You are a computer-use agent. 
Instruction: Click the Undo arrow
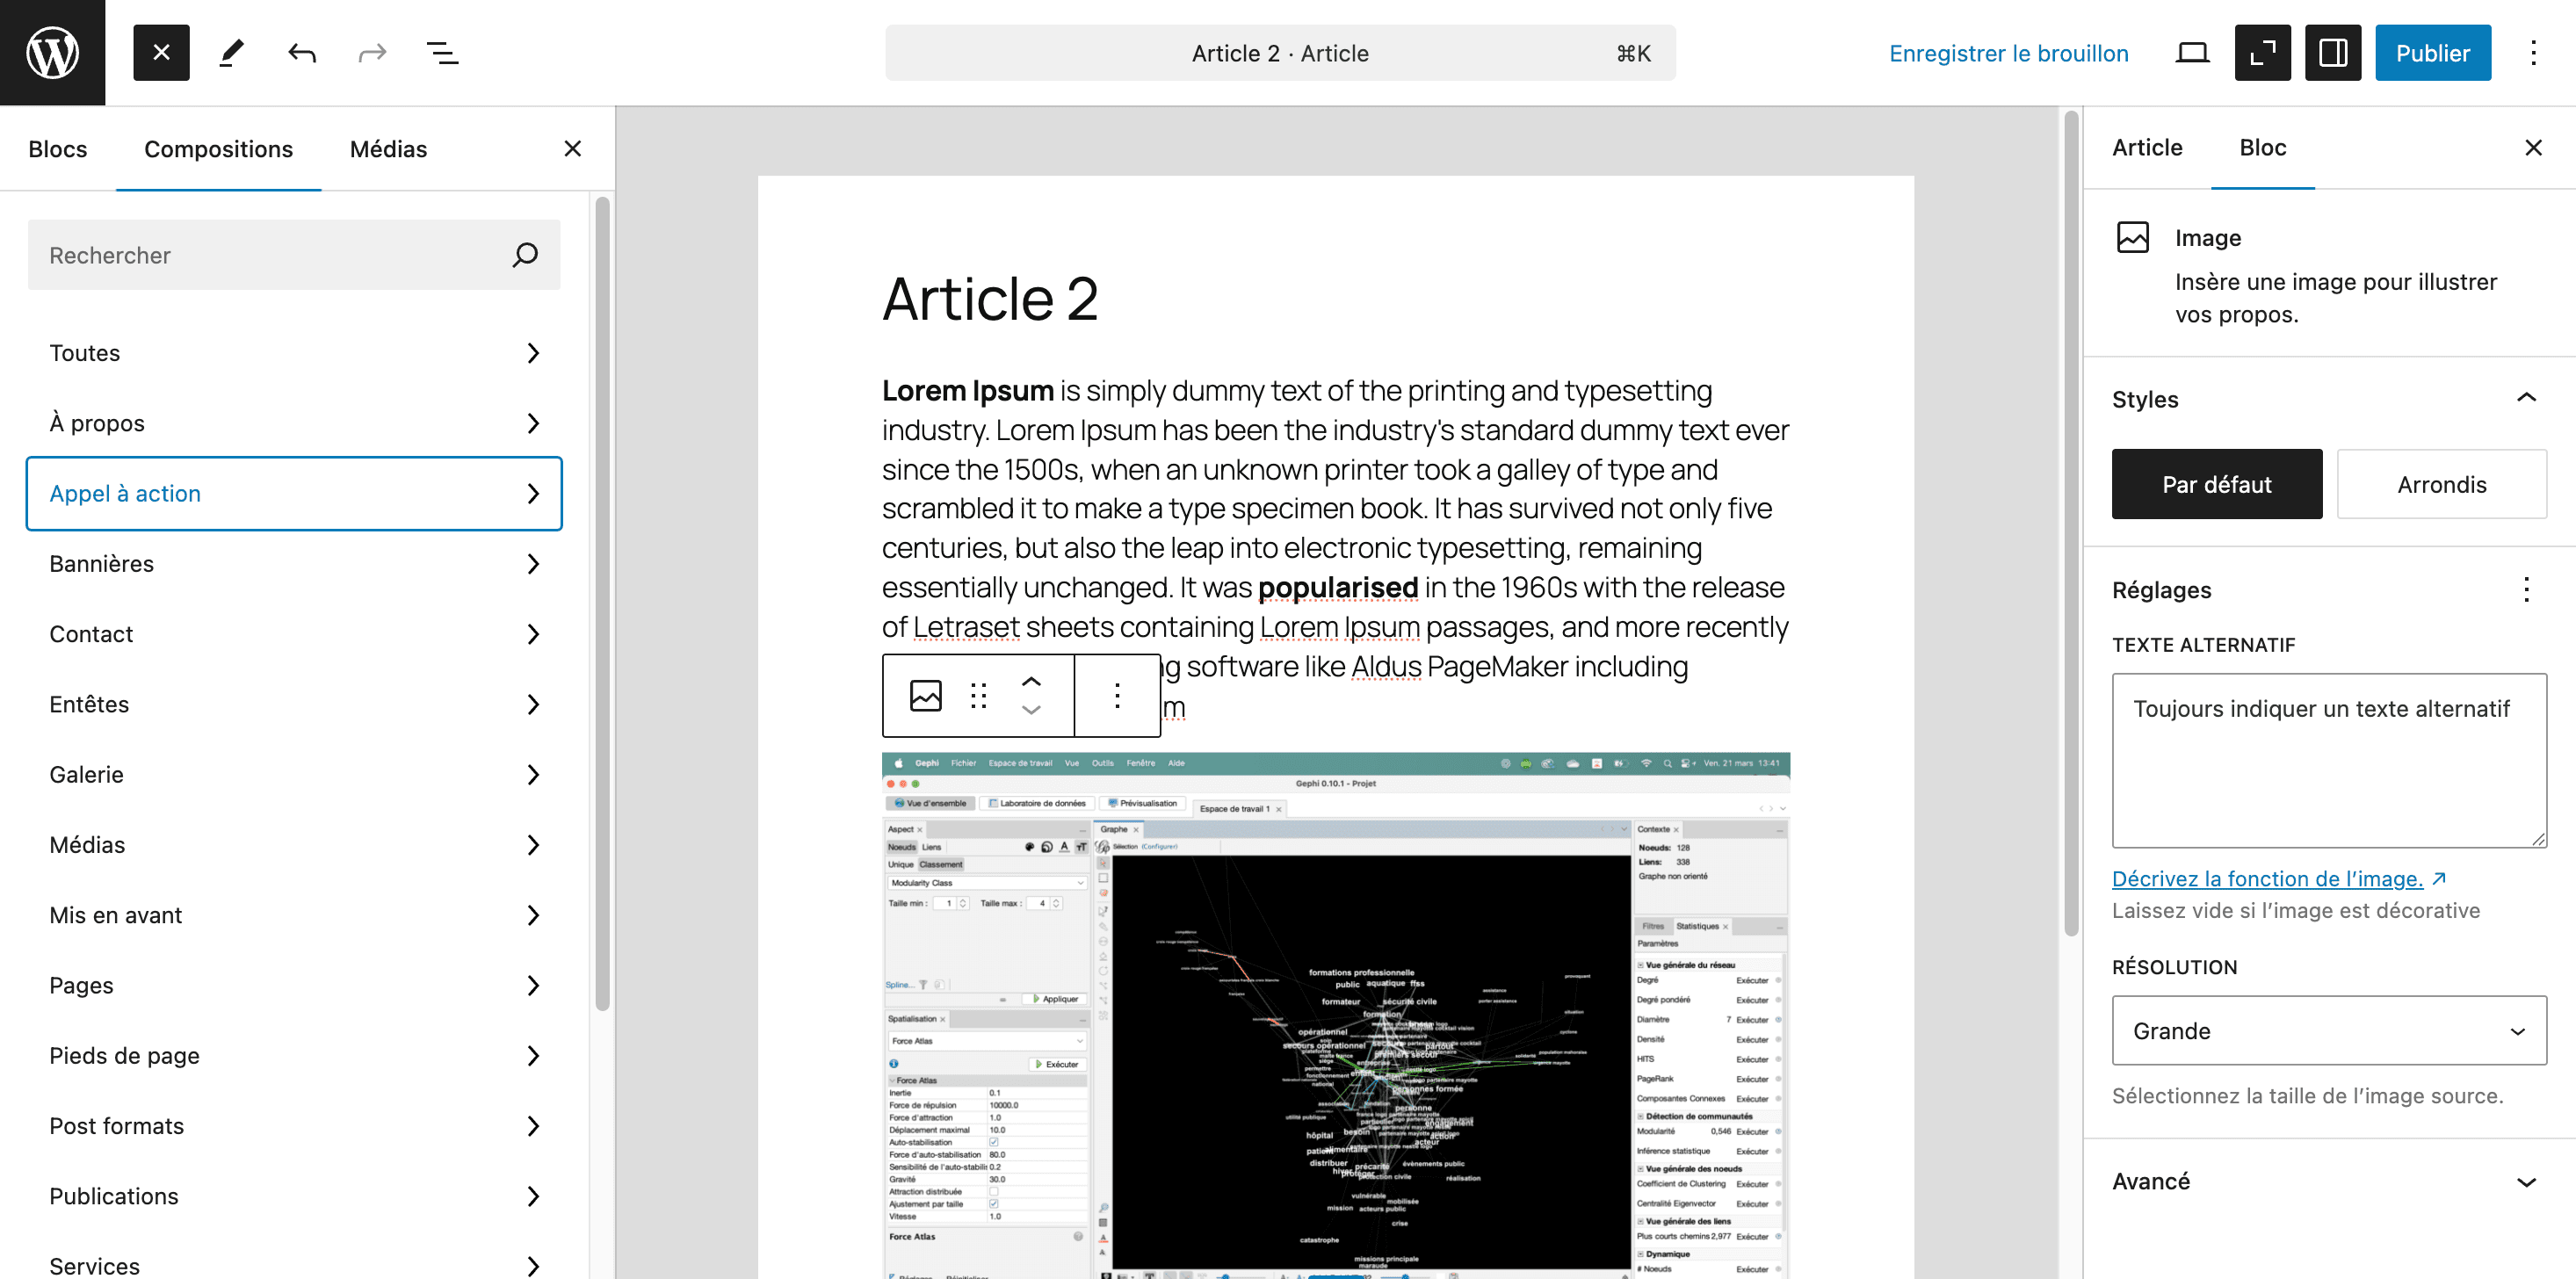301,52
